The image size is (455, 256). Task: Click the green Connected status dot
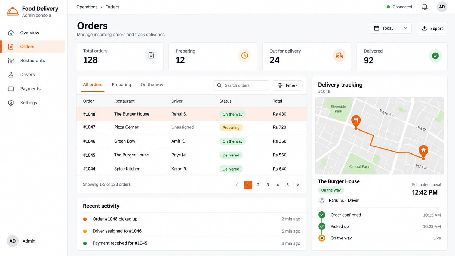click(x=388, y=7)
